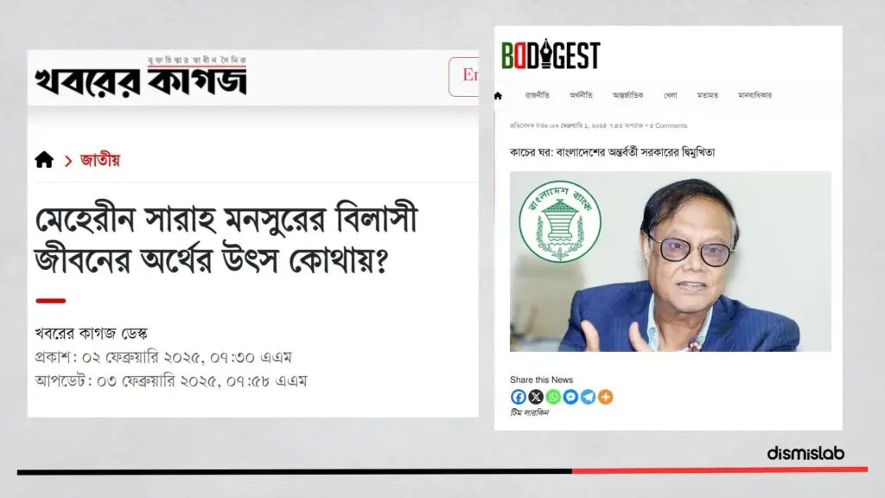Open the মতামত section
885x498 pixels.
(708, 95)
